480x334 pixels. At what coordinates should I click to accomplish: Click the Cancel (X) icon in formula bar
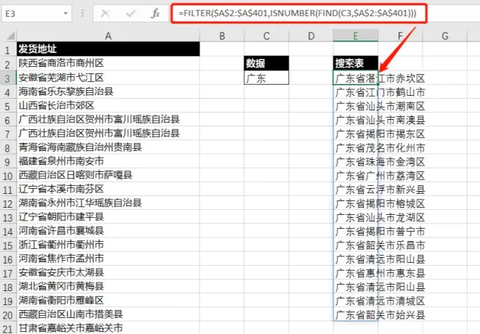(x=105, y=14)
